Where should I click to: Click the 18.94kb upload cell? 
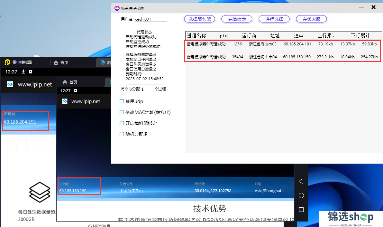point(347,57)
